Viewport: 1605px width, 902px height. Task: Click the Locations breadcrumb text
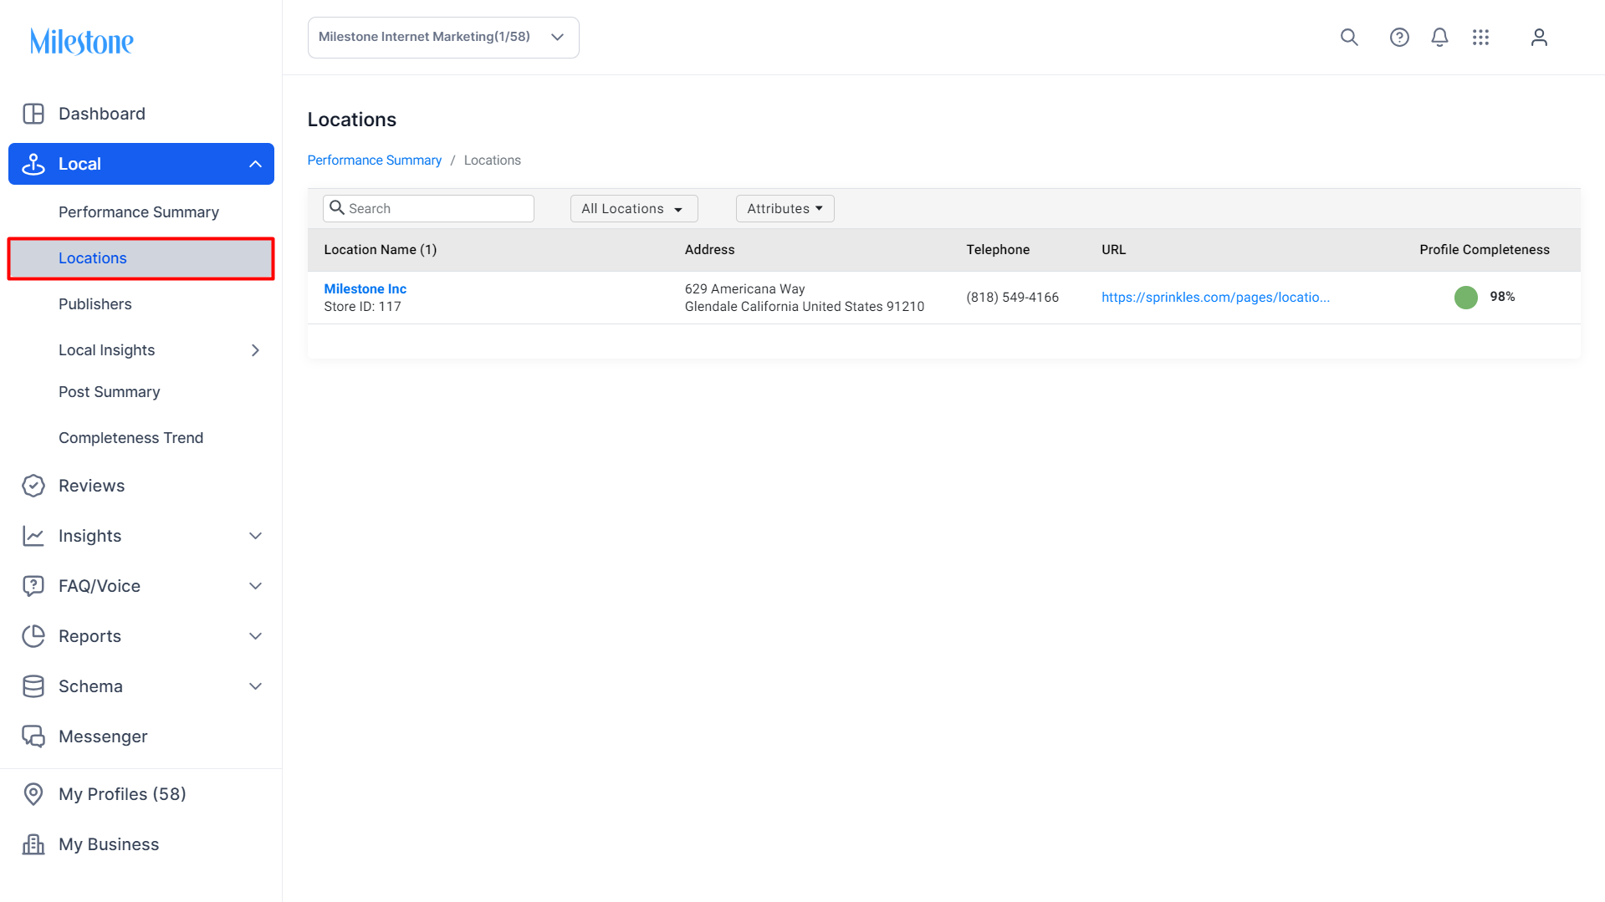click(492, 161)
